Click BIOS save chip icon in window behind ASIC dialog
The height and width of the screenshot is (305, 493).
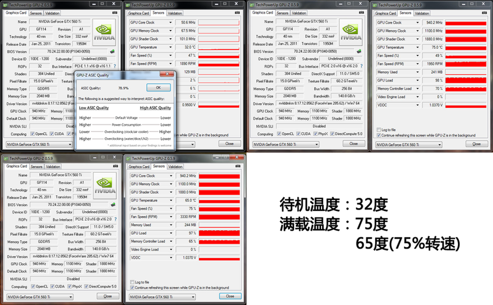[x=112, y=52]
